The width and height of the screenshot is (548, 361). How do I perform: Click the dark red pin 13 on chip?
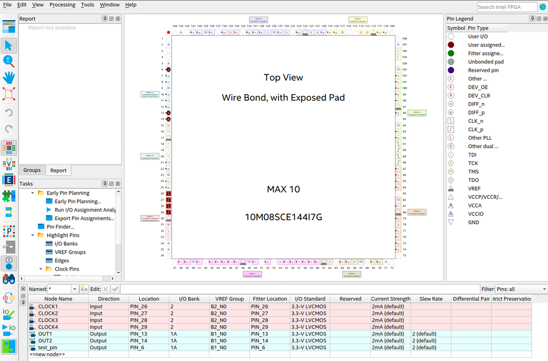click(x=168, y=113)
